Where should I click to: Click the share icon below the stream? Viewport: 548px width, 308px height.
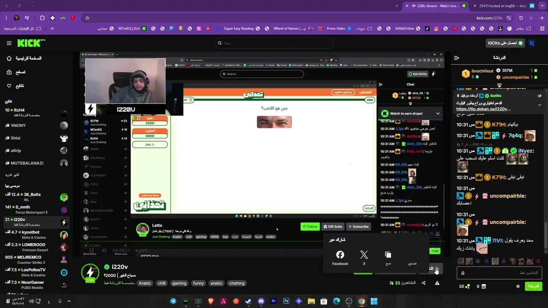pos(423,283)
